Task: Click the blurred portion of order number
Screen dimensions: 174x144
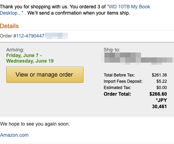Action: tap(56, 36)
